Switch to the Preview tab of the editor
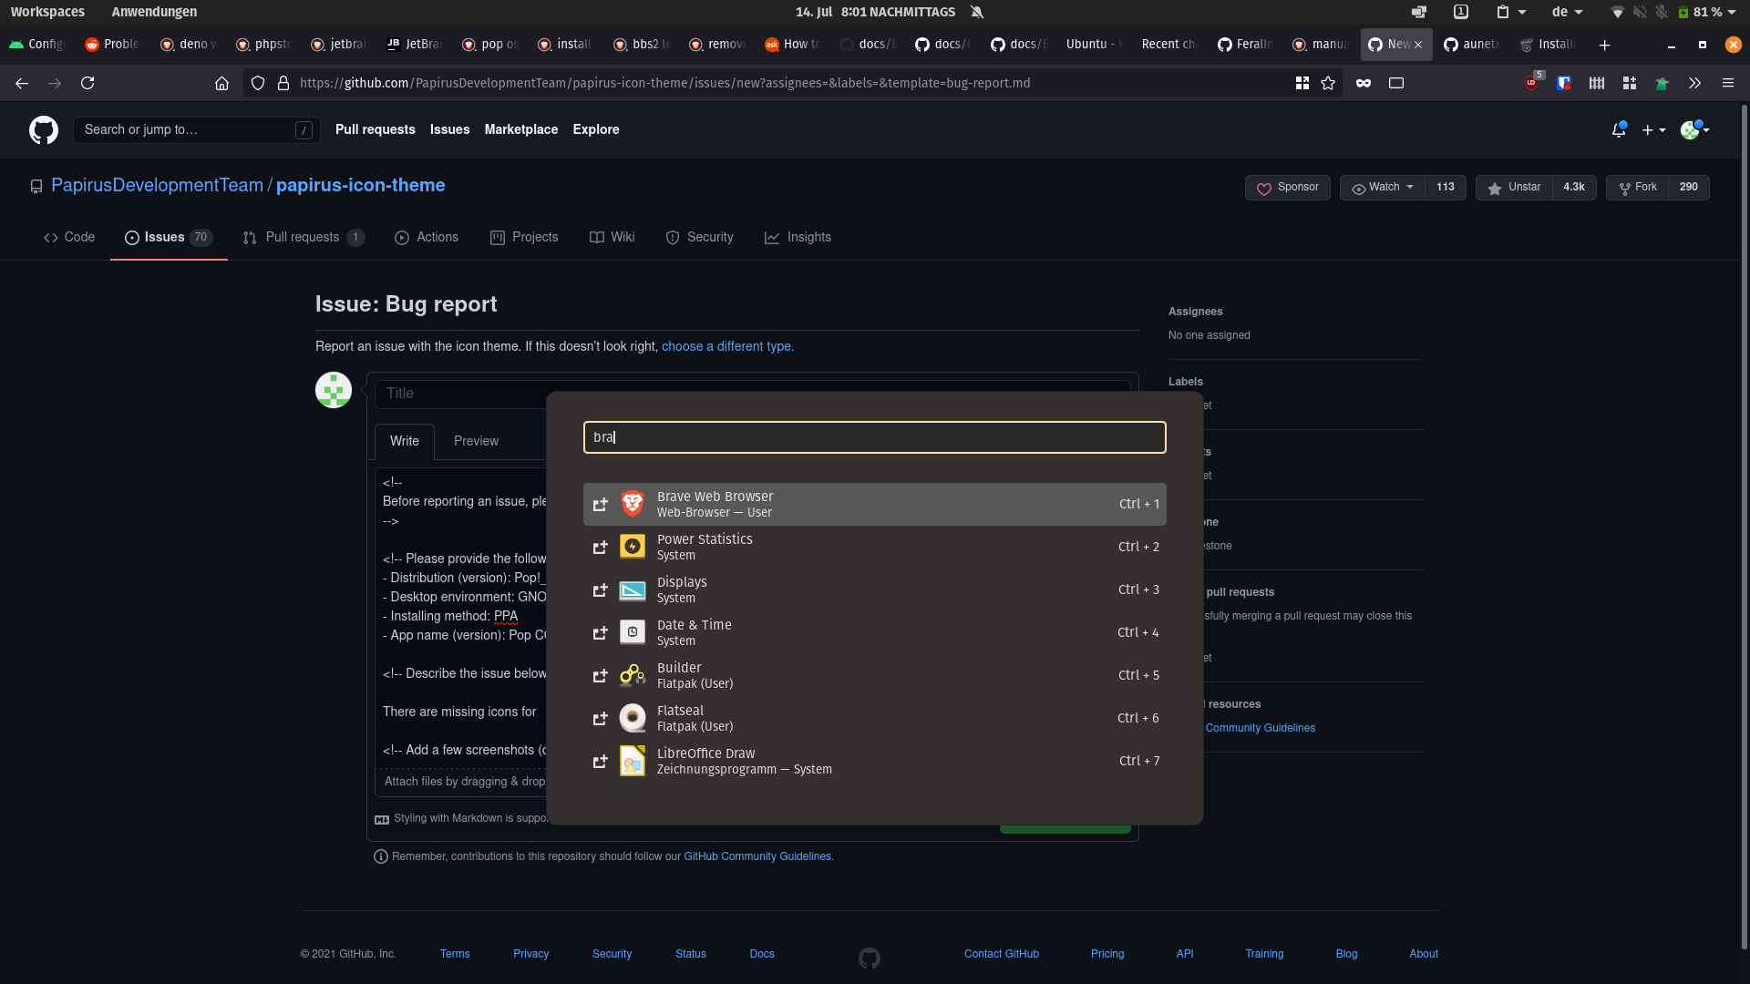This screenshot has width=1750, height=984. [x=475, y=441]
